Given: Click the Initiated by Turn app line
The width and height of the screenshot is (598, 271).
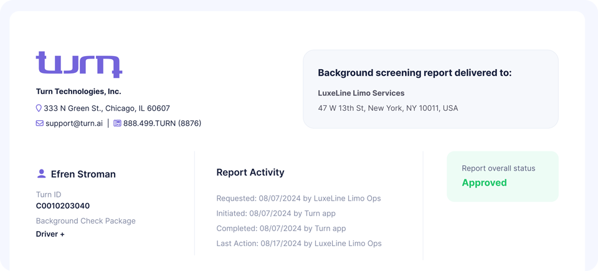Looking at the screenshot, I should [x=276, y=214].
